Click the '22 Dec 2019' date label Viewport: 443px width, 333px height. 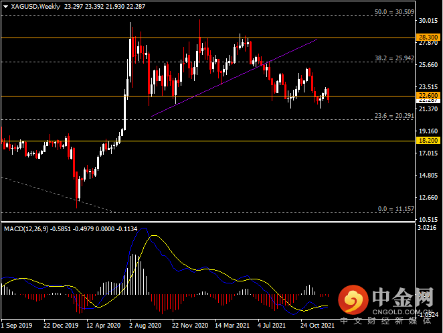tap(61, 326)
